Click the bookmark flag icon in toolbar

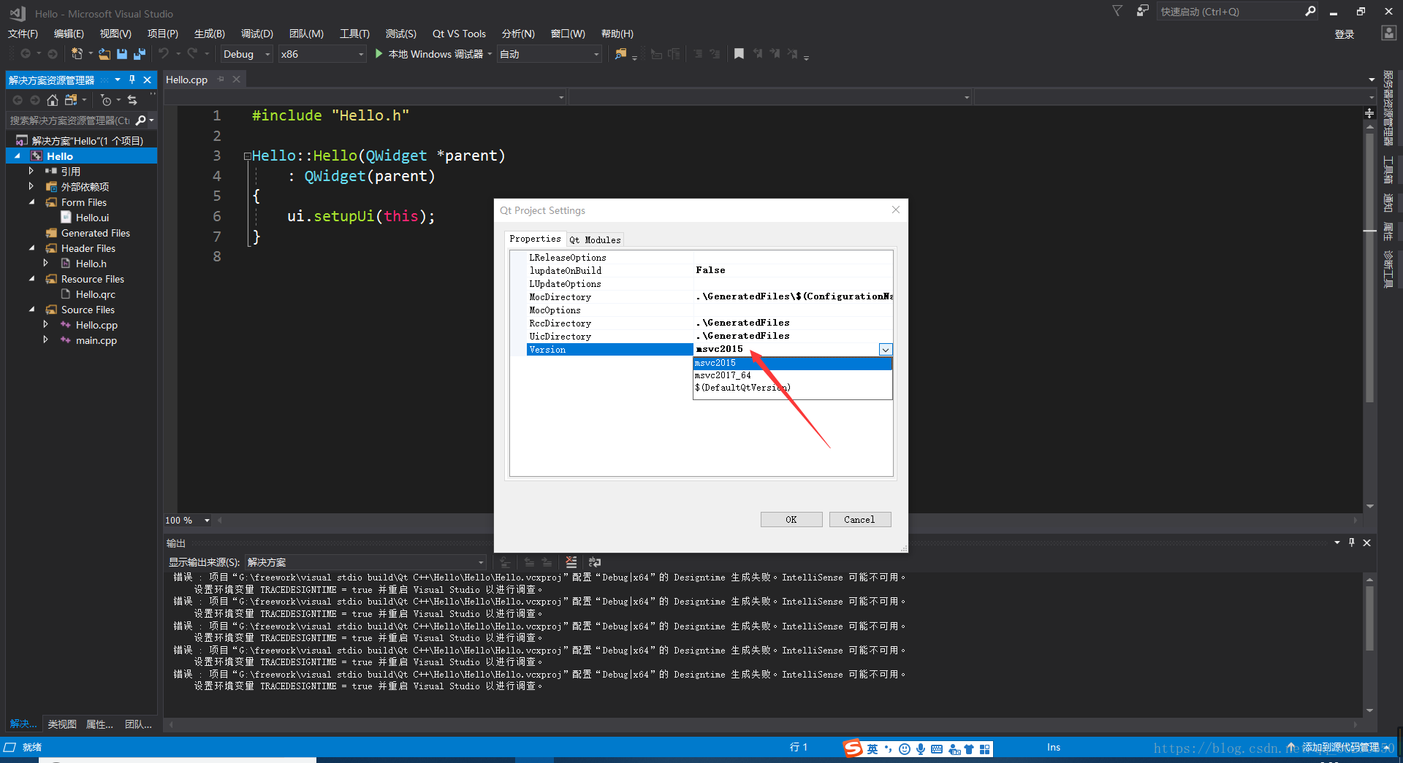(x=739, y=53)
